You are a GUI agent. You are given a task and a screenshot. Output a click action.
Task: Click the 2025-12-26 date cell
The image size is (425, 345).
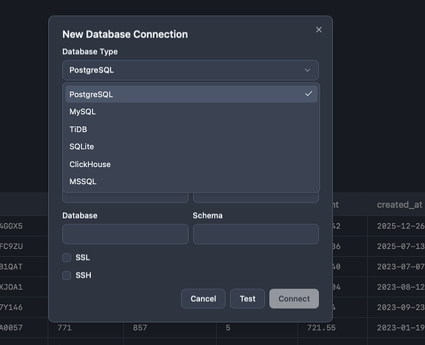(399, 226)
